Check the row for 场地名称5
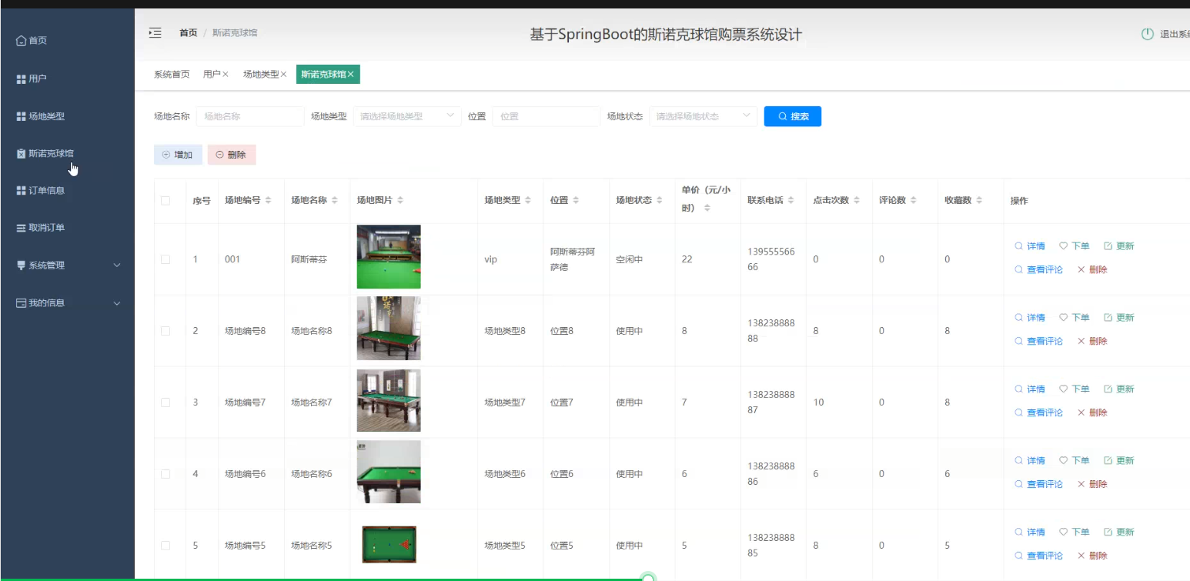Screen dimensions: 1190x581 (165, 546)
